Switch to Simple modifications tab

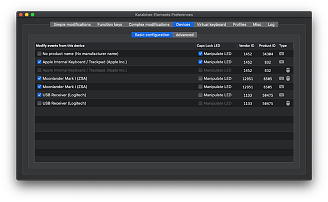[72, 25]
